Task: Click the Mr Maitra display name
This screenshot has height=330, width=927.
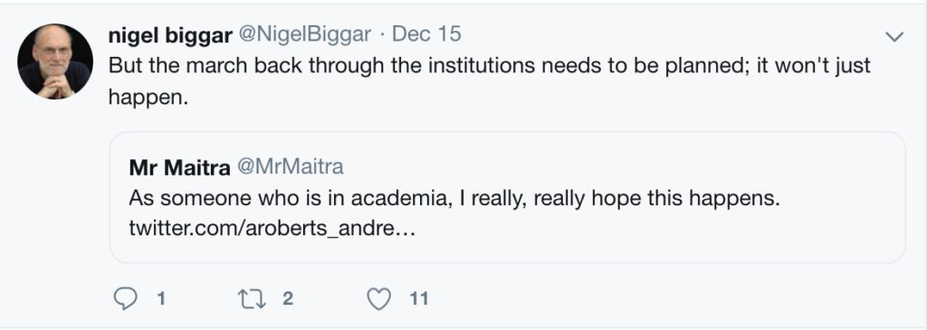Action: tap(180, 167)
